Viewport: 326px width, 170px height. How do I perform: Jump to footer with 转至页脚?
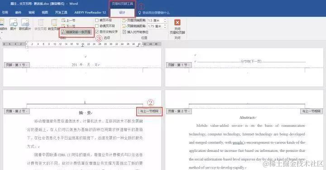click(x=53, y=24)
